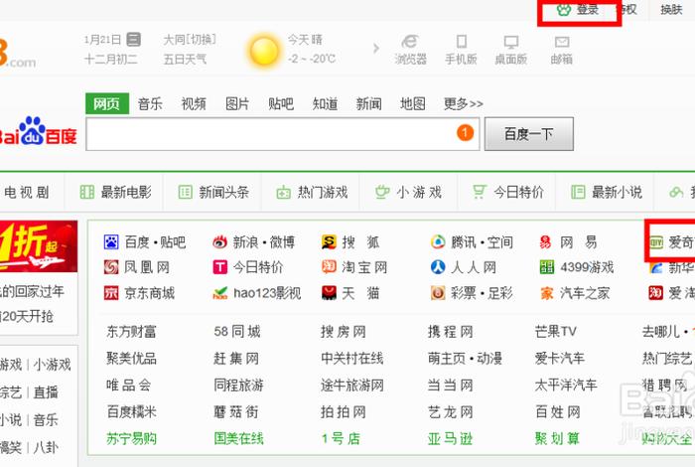Open the 浏览器 browser icon

pos(410,42)
